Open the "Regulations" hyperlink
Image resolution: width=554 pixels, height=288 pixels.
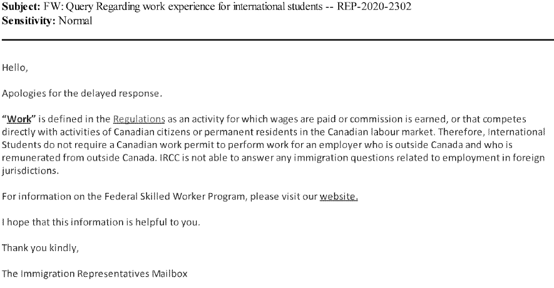pyautogui.click(x=139, y=118)
